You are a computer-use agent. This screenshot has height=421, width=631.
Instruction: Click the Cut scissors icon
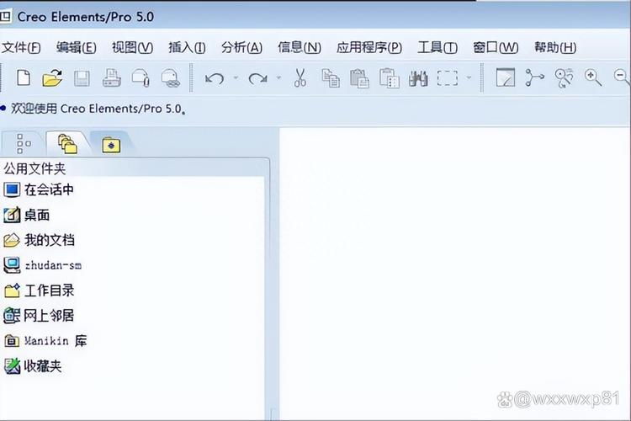click(x=300, y=77)
